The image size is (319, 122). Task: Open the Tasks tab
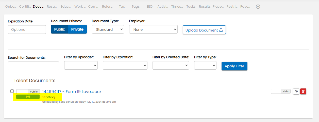pyautogui.click(x=191, y=7)
